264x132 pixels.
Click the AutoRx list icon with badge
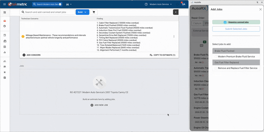pos(202,45)
